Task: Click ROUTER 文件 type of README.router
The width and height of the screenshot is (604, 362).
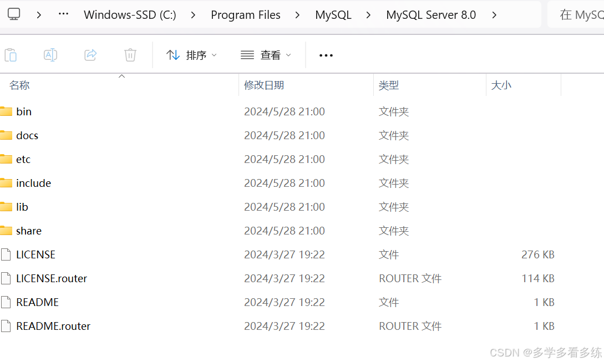Action: 410,326
